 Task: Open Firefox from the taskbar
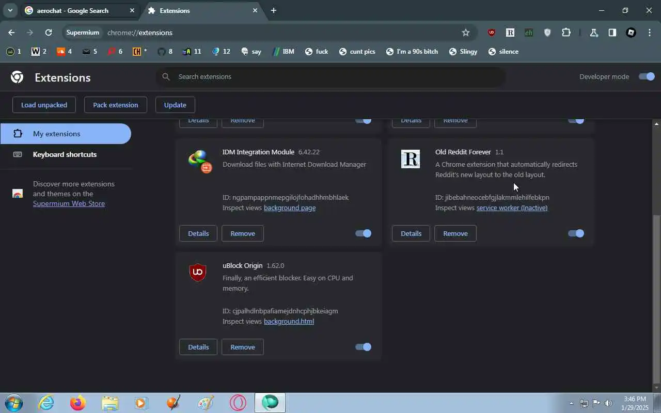pos(78,403)
